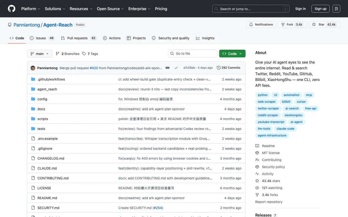Click the green commit status checkmark
The height and width of the screenshot is (217, 348).
click(176, 68)
